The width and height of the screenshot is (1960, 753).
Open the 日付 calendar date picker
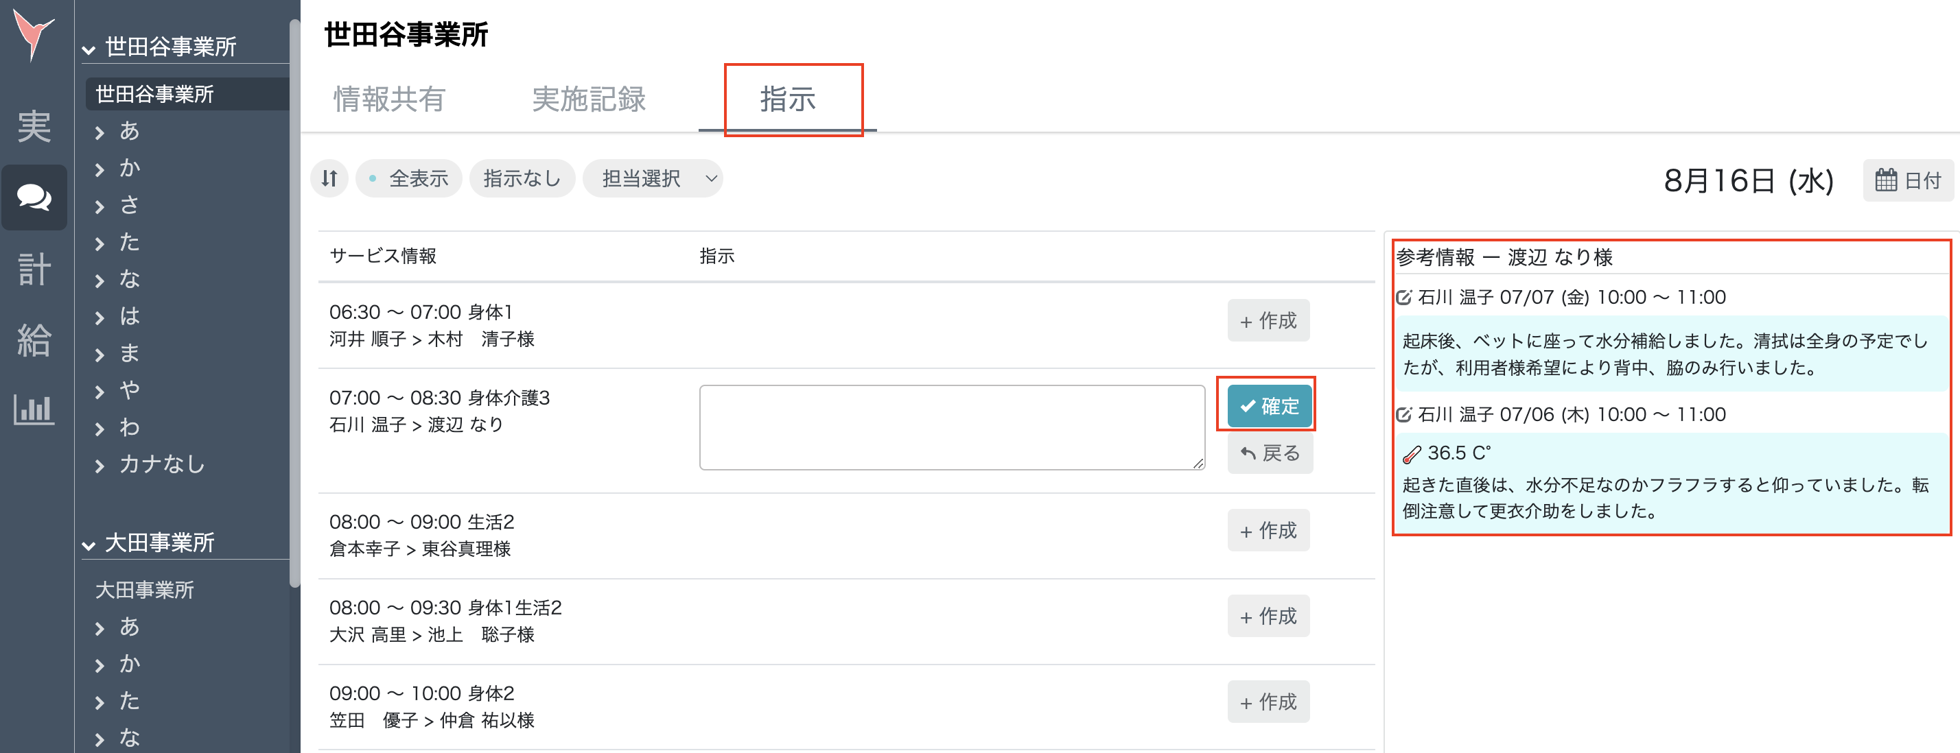click(x=1908, y=180)
